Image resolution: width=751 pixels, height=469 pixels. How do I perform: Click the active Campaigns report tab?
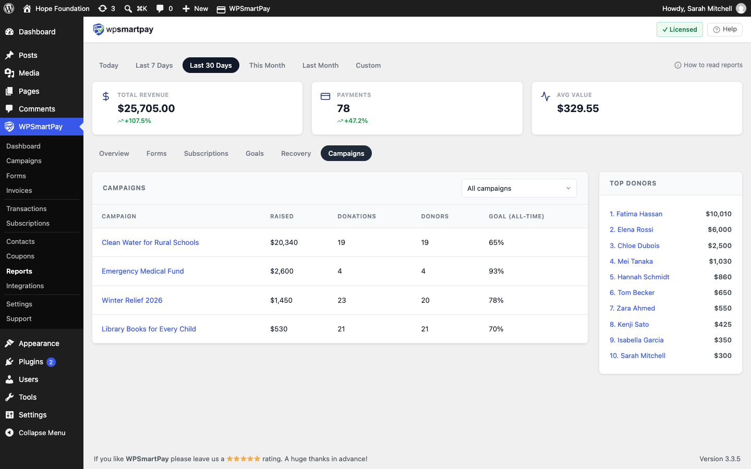pos(346,153)
